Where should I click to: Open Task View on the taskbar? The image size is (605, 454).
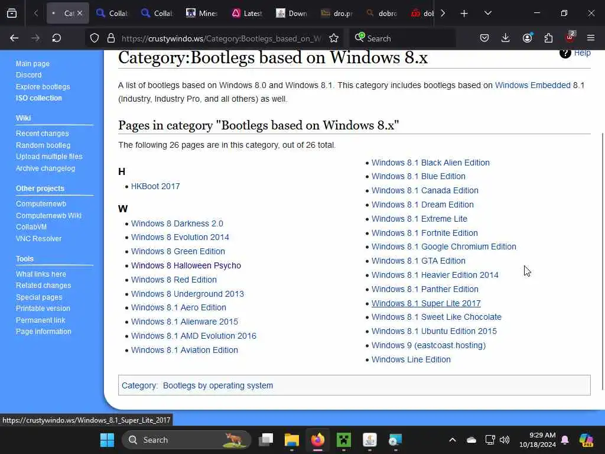[266, 440]
